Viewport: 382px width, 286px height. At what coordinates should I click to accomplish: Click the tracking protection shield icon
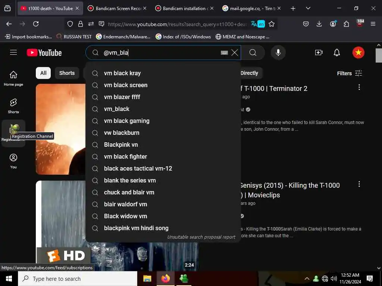[70, 24]
